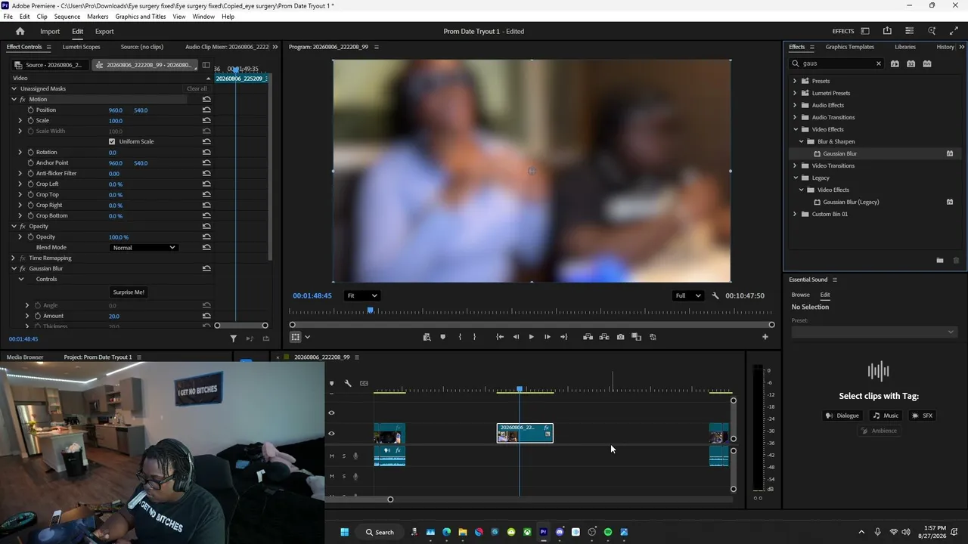This screenshot has height=544, width=968.
Task: Open the Blend Mode dropdown
Action: pos(144,248)
